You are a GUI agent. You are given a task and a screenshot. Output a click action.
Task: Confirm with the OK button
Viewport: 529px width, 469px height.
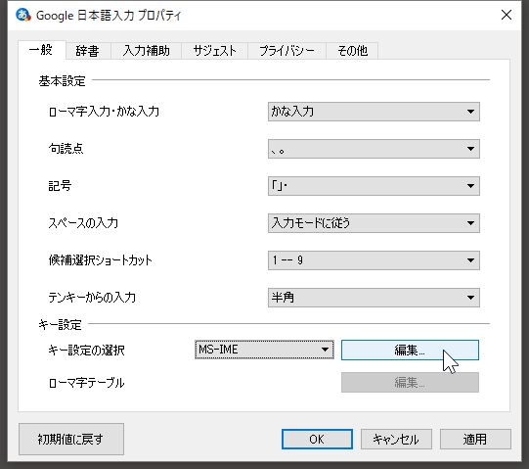point(317,439)
